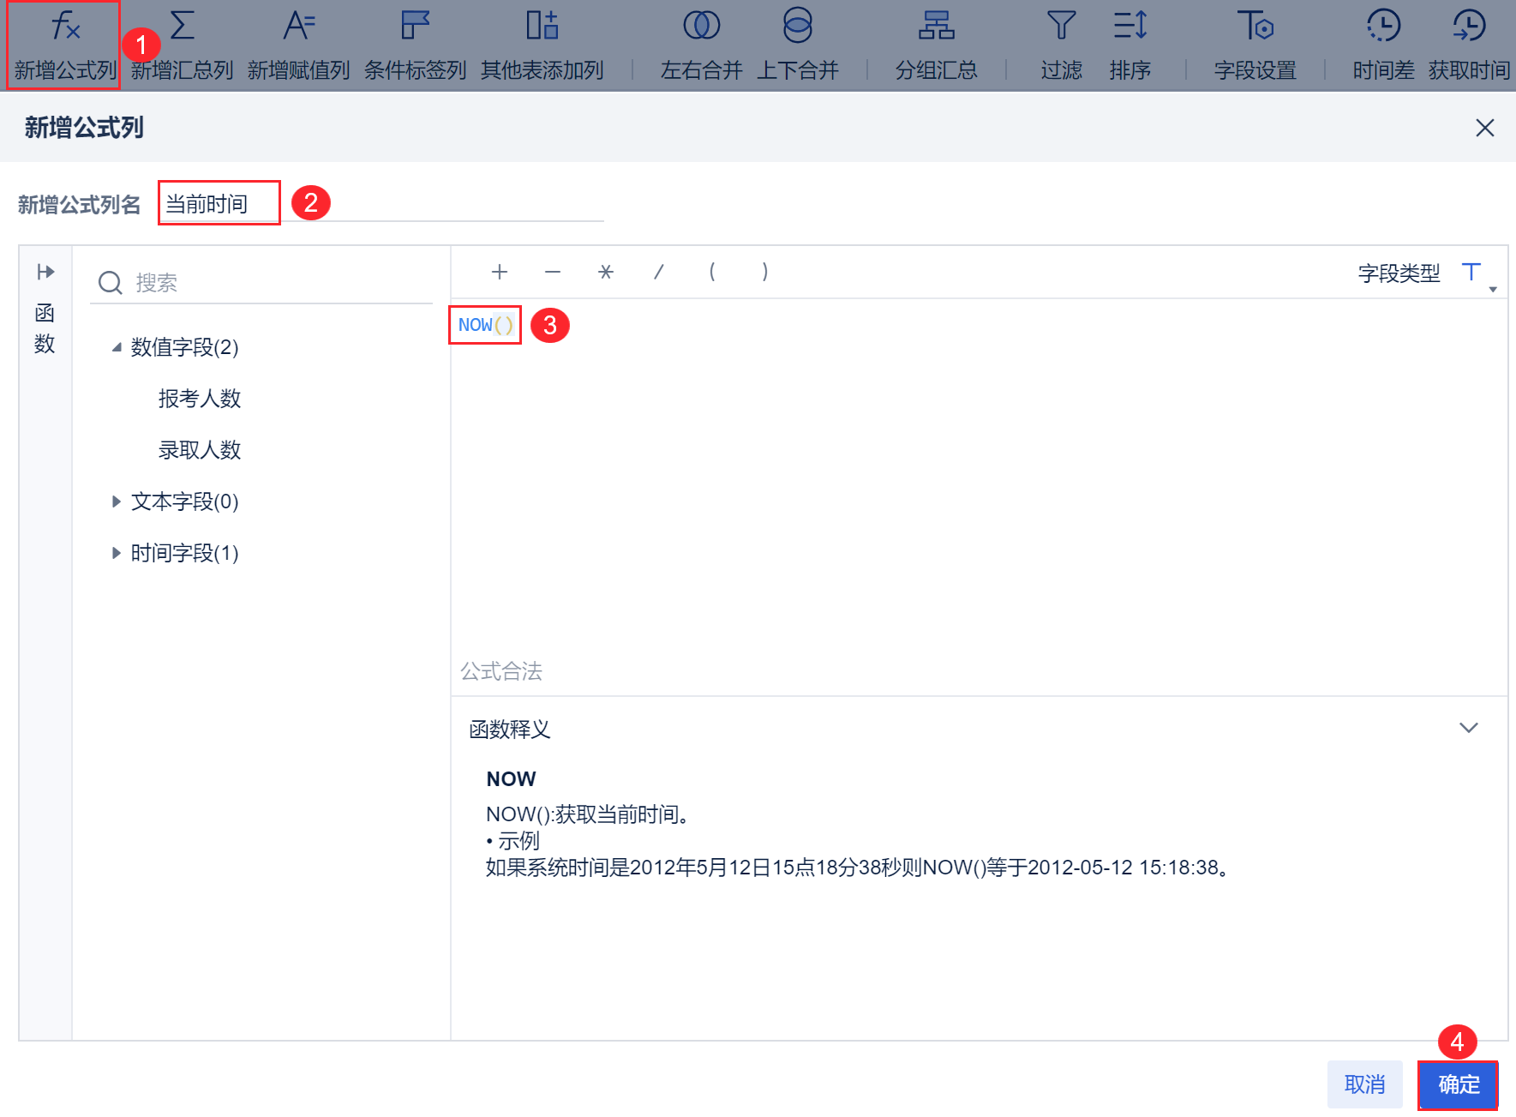Open the 上下合并 vertical merge tool
This screenshot has width=1516, height=1117.
[x=797, y=45]
